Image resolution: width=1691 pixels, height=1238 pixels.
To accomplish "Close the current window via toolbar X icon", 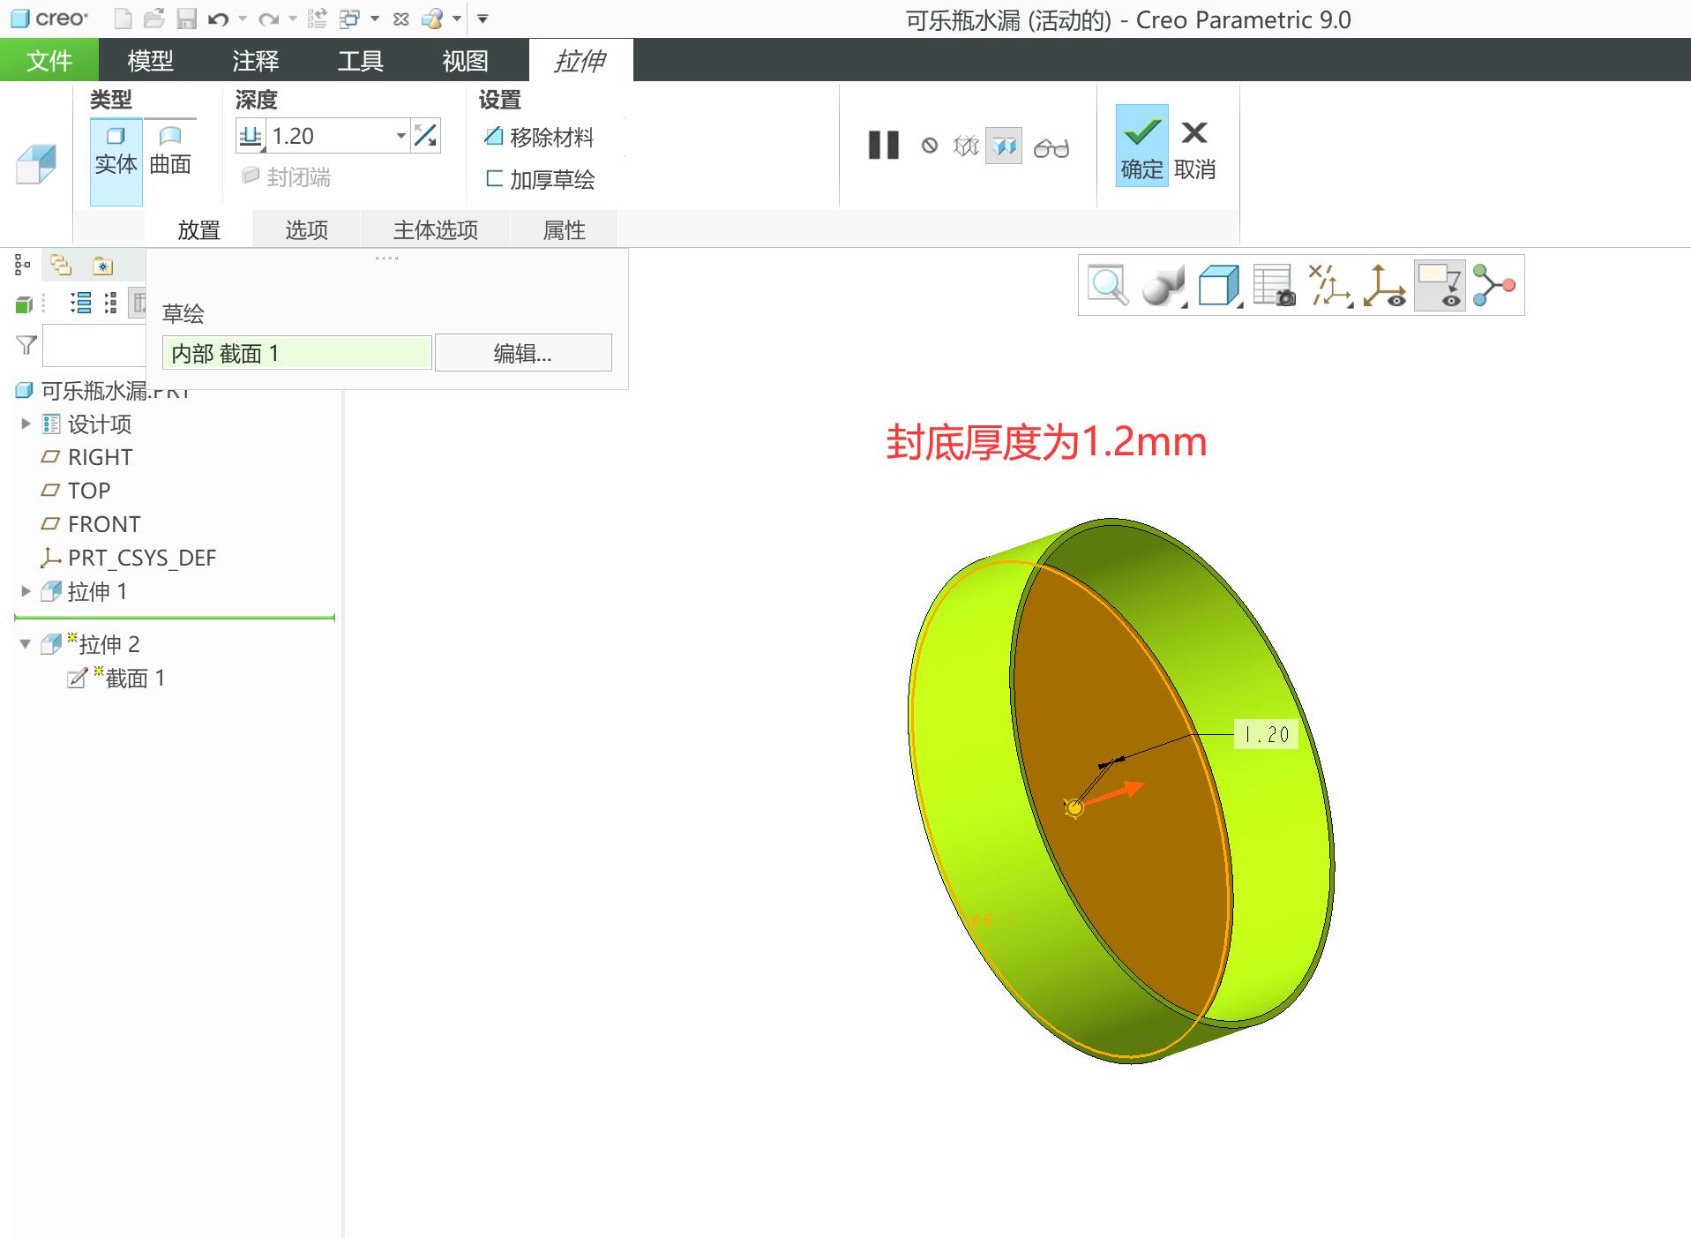I will tap(400, 19).
